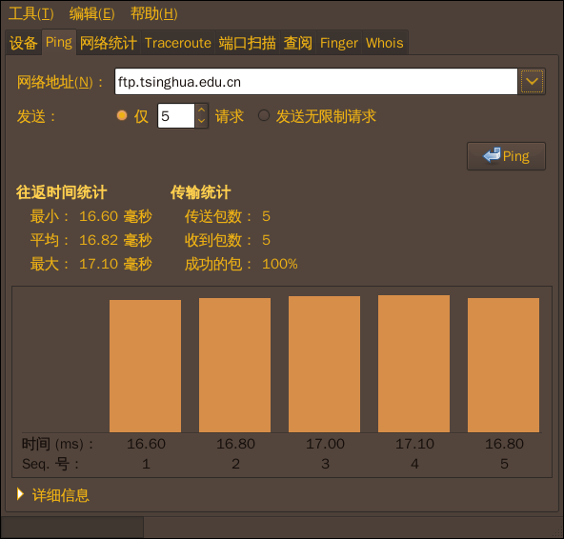Image resolution: width=564 pixels, height=539 pixels.
Task: Select the 发送无限制请求 radio button
Action: point(264,115)
